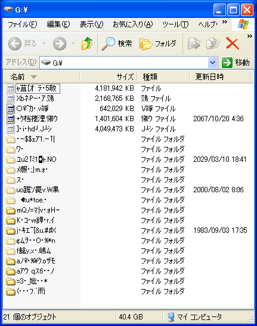Click the 2000/08/02 8:06 date cell
This screenshot has height=326, width=257.
[218, 190]
